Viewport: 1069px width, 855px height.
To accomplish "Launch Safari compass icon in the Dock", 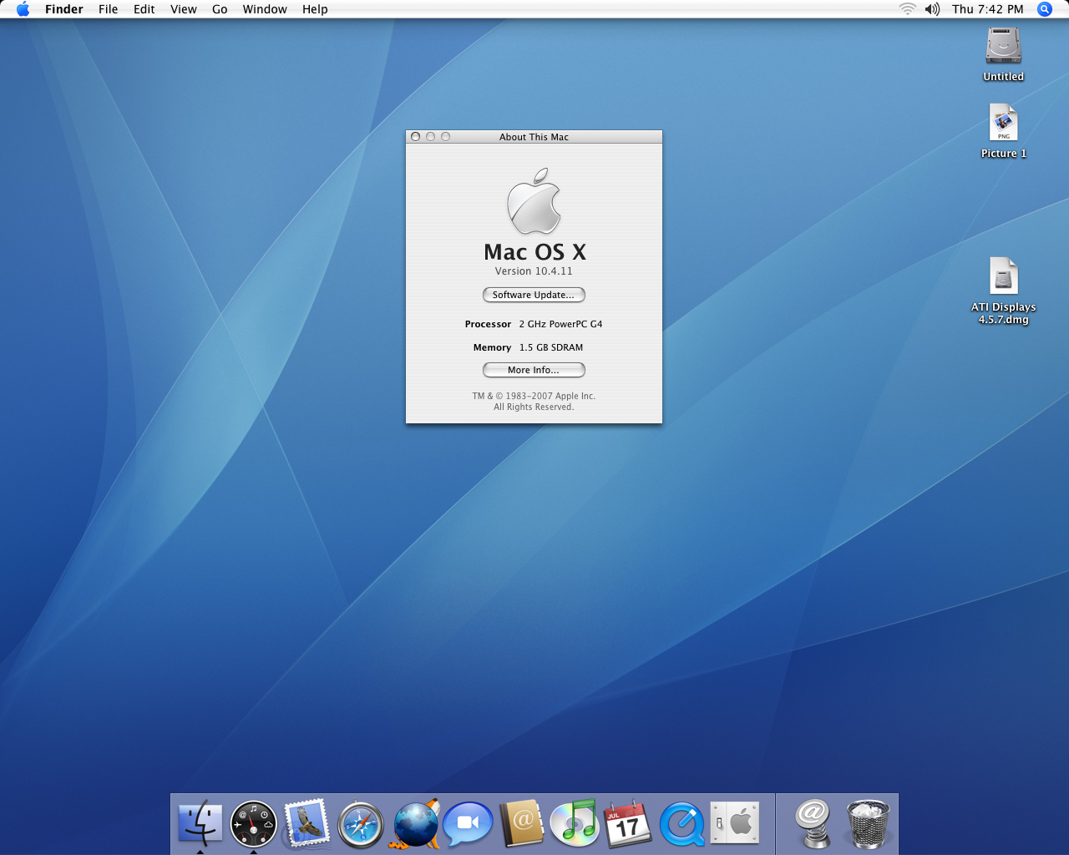I will click(x=361, y=824).
